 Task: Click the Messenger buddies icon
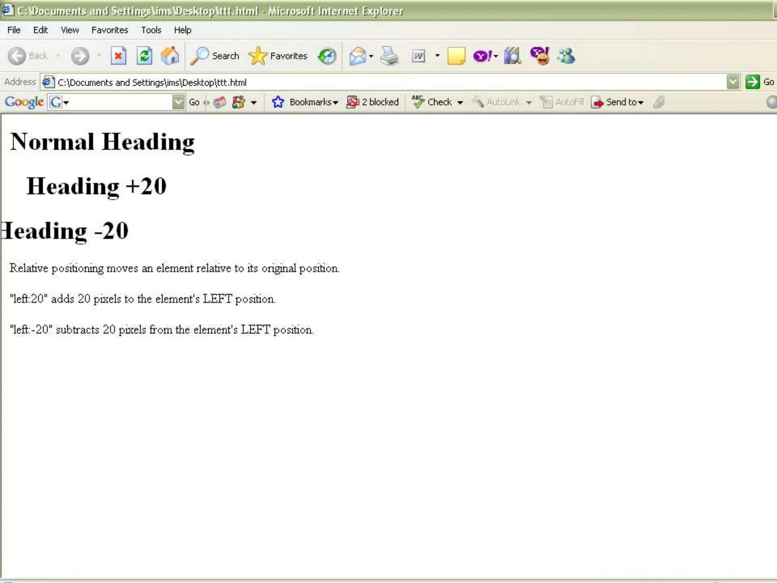(566, 56)
